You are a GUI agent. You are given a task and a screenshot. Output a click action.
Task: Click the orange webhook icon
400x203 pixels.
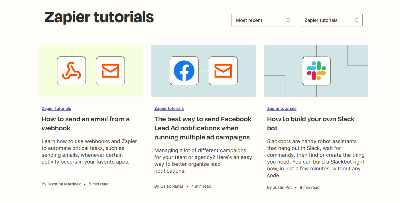[x=71, y=71]
